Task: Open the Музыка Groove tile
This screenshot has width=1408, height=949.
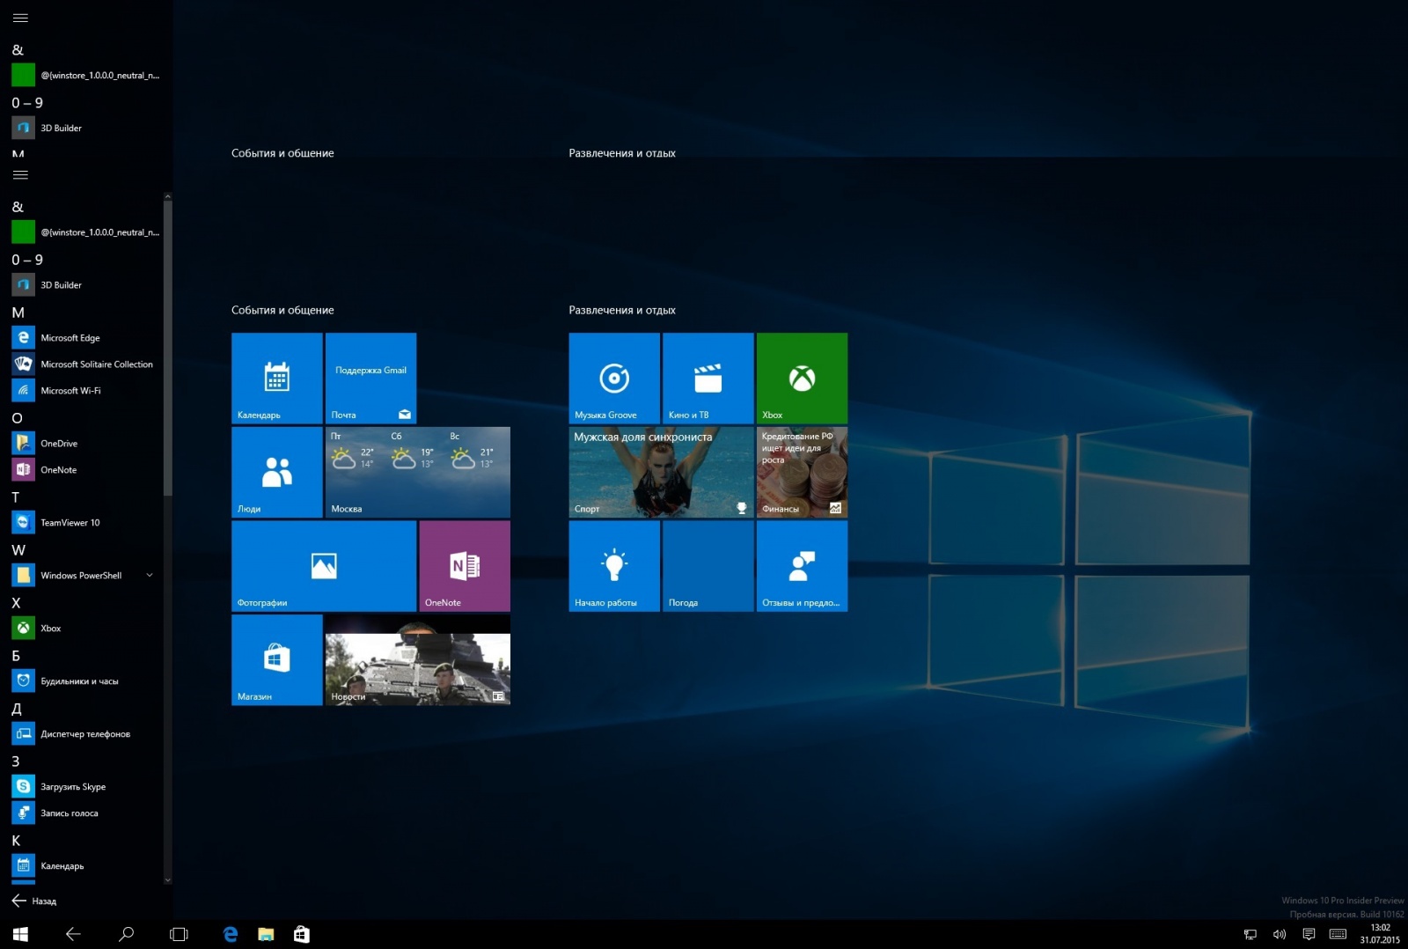Action: pyautogui.click(x=613, y=378)
